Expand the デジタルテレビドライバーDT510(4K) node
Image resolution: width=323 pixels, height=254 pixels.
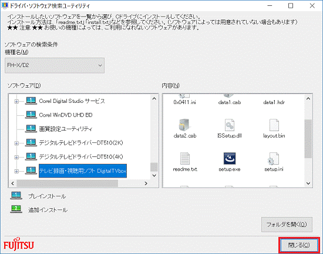[16, 158]
